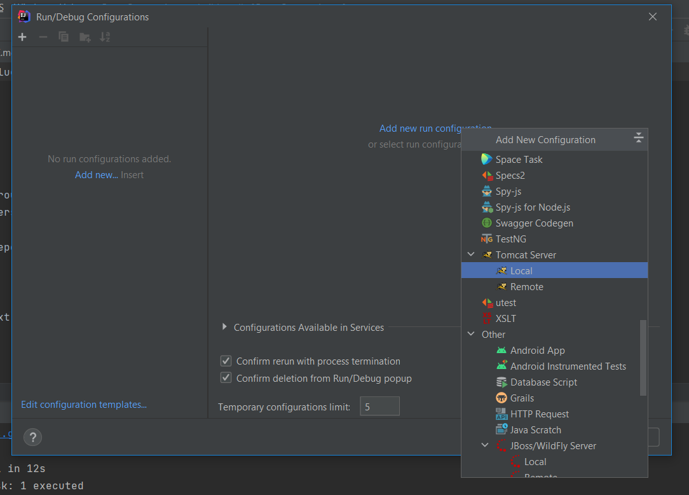Open help with the question mark button
Viewport: 689px width, 495px height.
click(32, 437)
